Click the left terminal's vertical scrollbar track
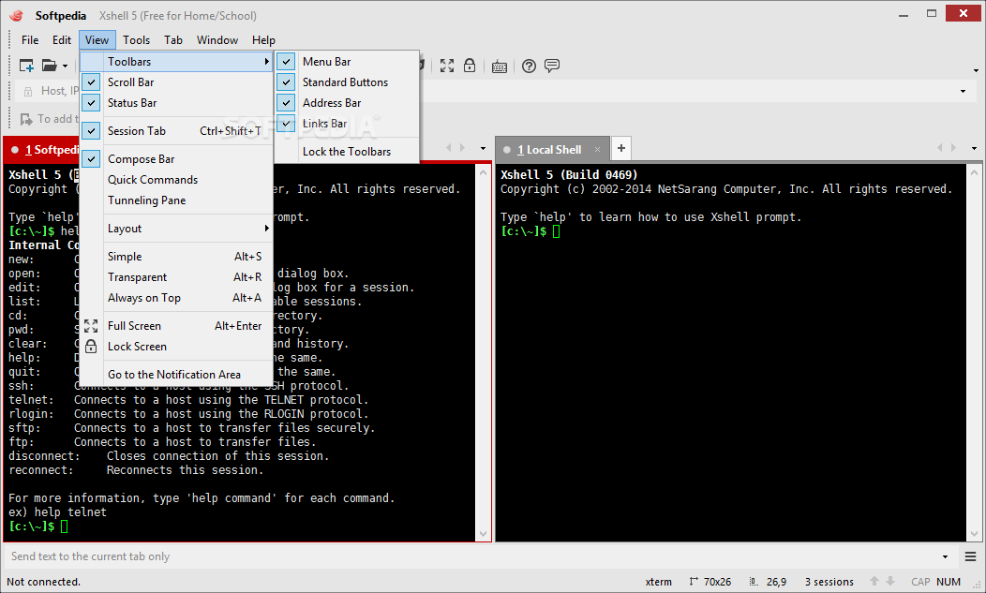Screen dimensions: 986x593 pos(483,352)
